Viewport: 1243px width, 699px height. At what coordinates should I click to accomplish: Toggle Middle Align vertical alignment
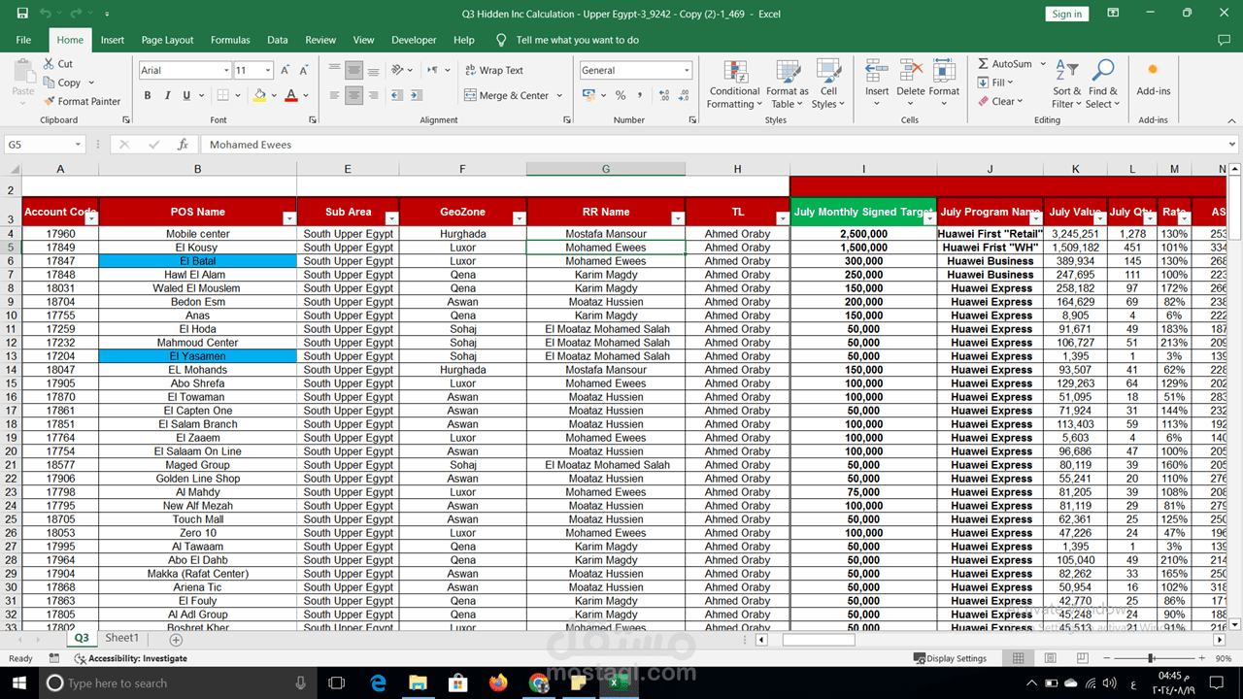point(354,70)
